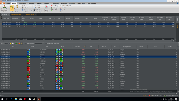Open Mail app from taskbar
This screenshot has height=101, width=179.
30,99
